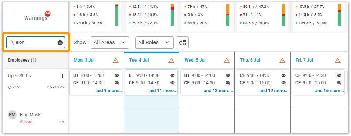This screenshot has width=351, height=136.
Task: Clear the 'elon' search text
Action: tap(60, 42)
